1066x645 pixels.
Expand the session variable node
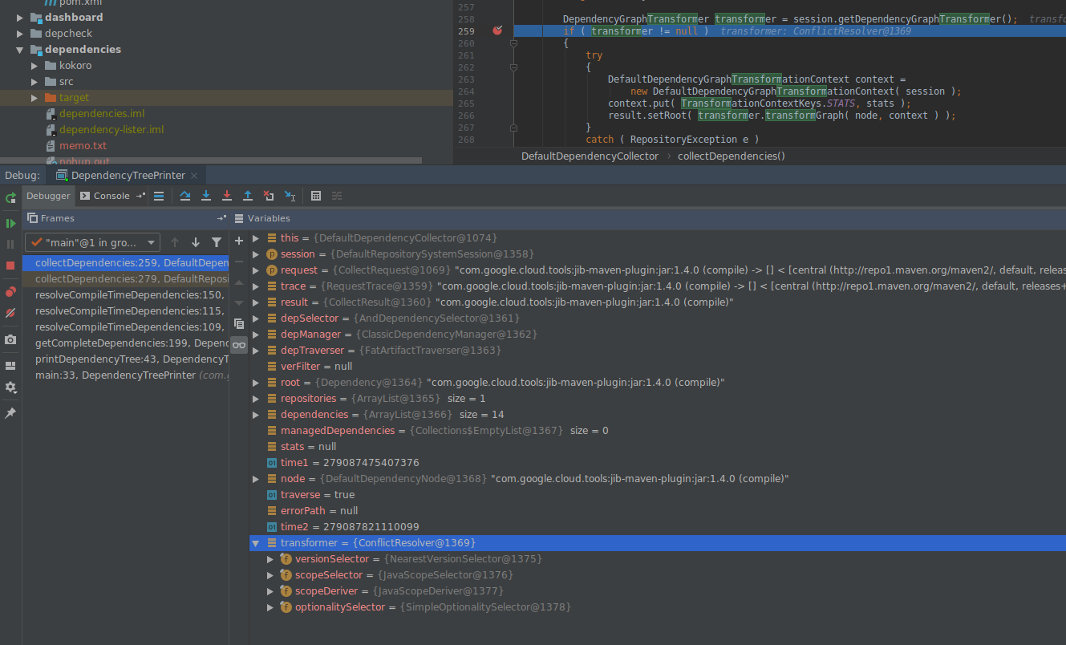tap(256, 254)
